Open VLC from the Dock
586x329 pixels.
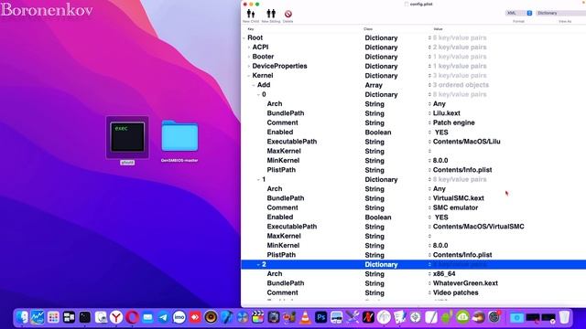[x=305, y=317]
